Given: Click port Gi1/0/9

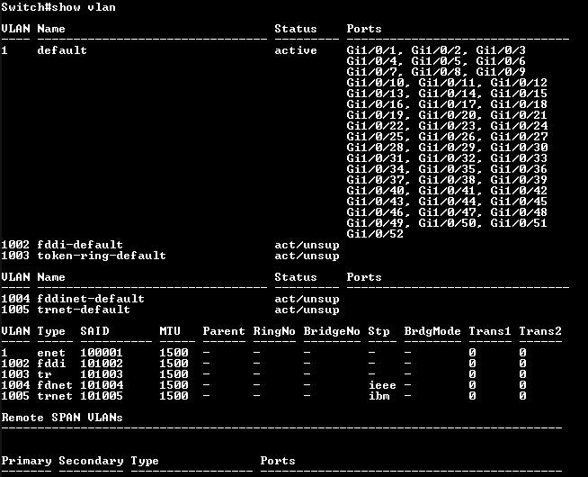Looking at the screenshot, I should pyautogui.click(x=501, y=72).
